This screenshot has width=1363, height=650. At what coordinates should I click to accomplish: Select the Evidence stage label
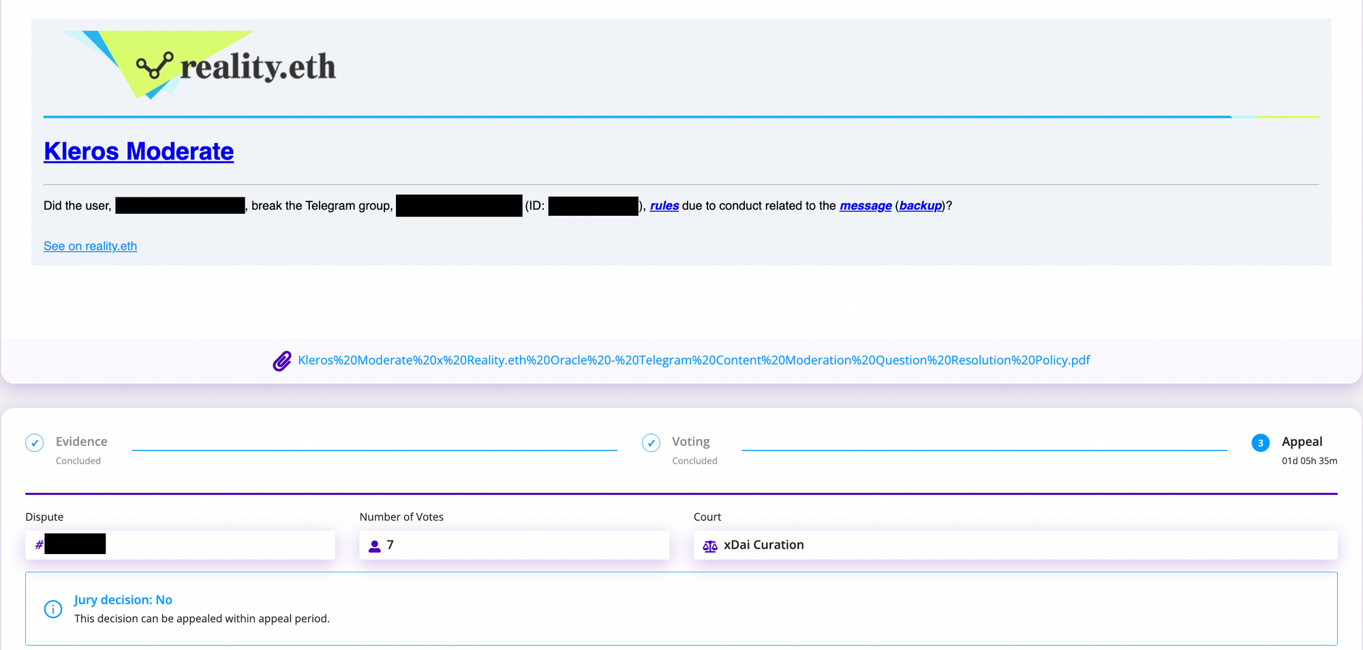point(82,442)
